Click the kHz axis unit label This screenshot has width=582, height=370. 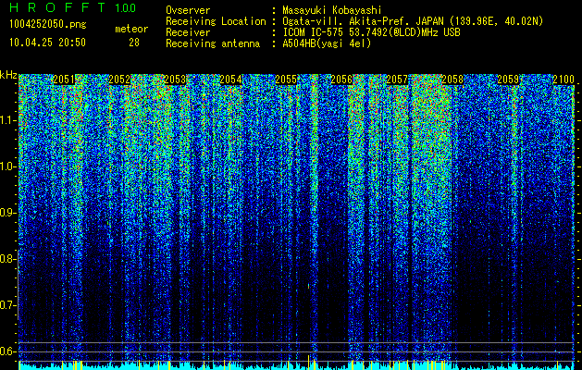coord(8,75)
